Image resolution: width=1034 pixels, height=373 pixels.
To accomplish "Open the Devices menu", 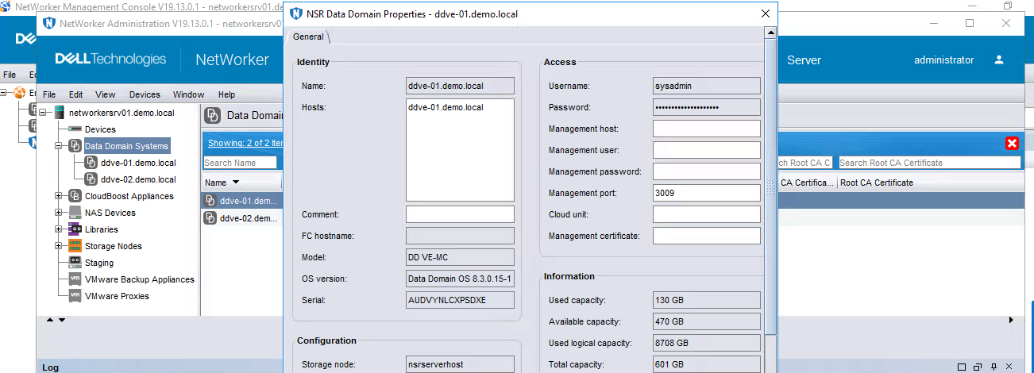I will click(145, 94).
